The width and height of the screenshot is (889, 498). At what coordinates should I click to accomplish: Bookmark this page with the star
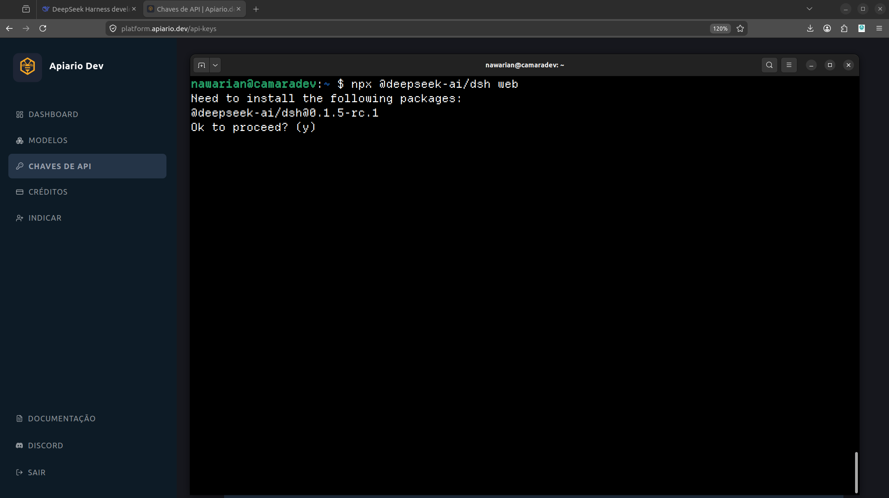click(x=740, y=28)
